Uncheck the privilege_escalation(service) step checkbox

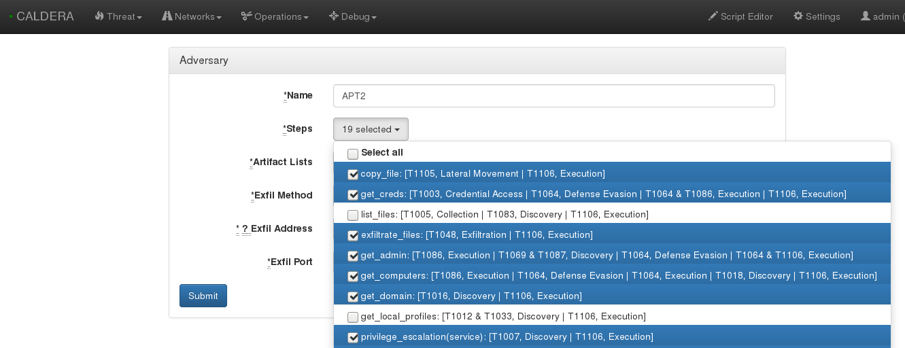pos(353,337)
